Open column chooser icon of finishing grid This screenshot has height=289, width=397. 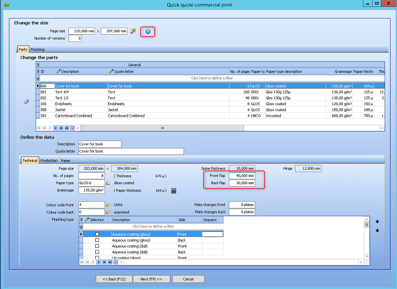[x=81, y=219]
